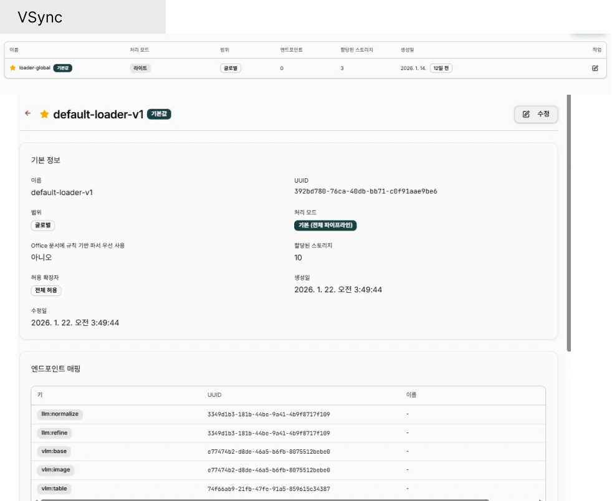612x501 pixels.
Task: Click the 글로벌 badge in loader-global row
Action: click(x=231, y=68)
